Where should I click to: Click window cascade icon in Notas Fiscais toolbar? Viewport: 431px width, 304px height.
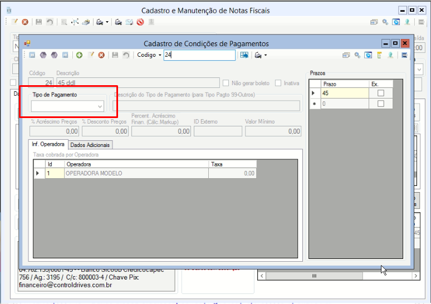(x=374, y=22)
